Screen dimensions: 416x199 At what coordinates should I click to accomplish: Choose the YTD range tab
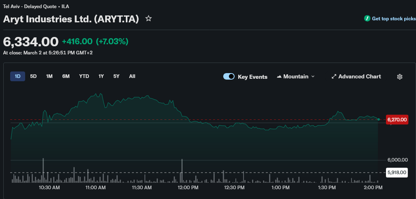84,76
